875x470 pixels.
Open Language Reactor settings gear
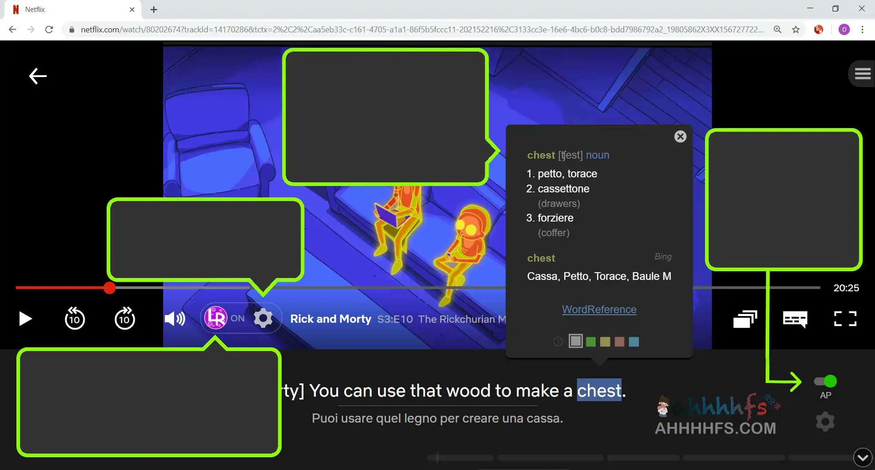point(263,318)
